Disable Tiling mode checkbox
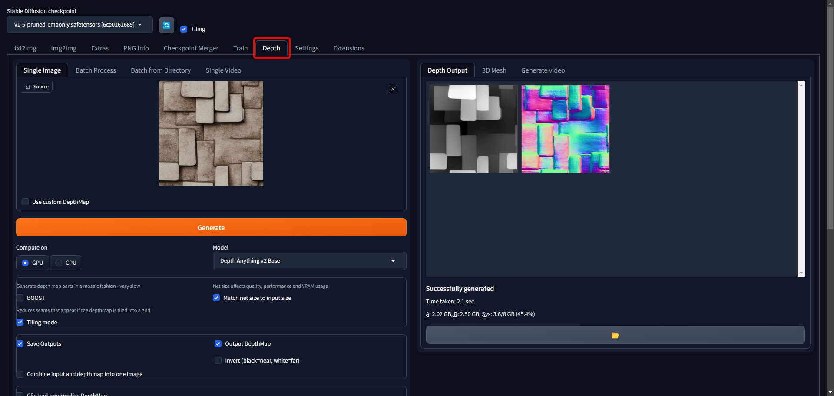Viewport: 834px width, 396px height. [20, 322]
